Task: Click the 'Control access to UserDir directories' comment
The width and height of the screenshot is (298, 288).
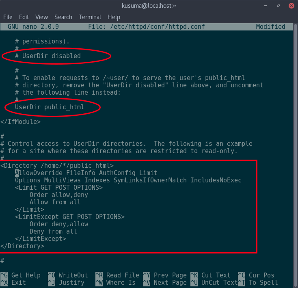Action: (126, 144)
